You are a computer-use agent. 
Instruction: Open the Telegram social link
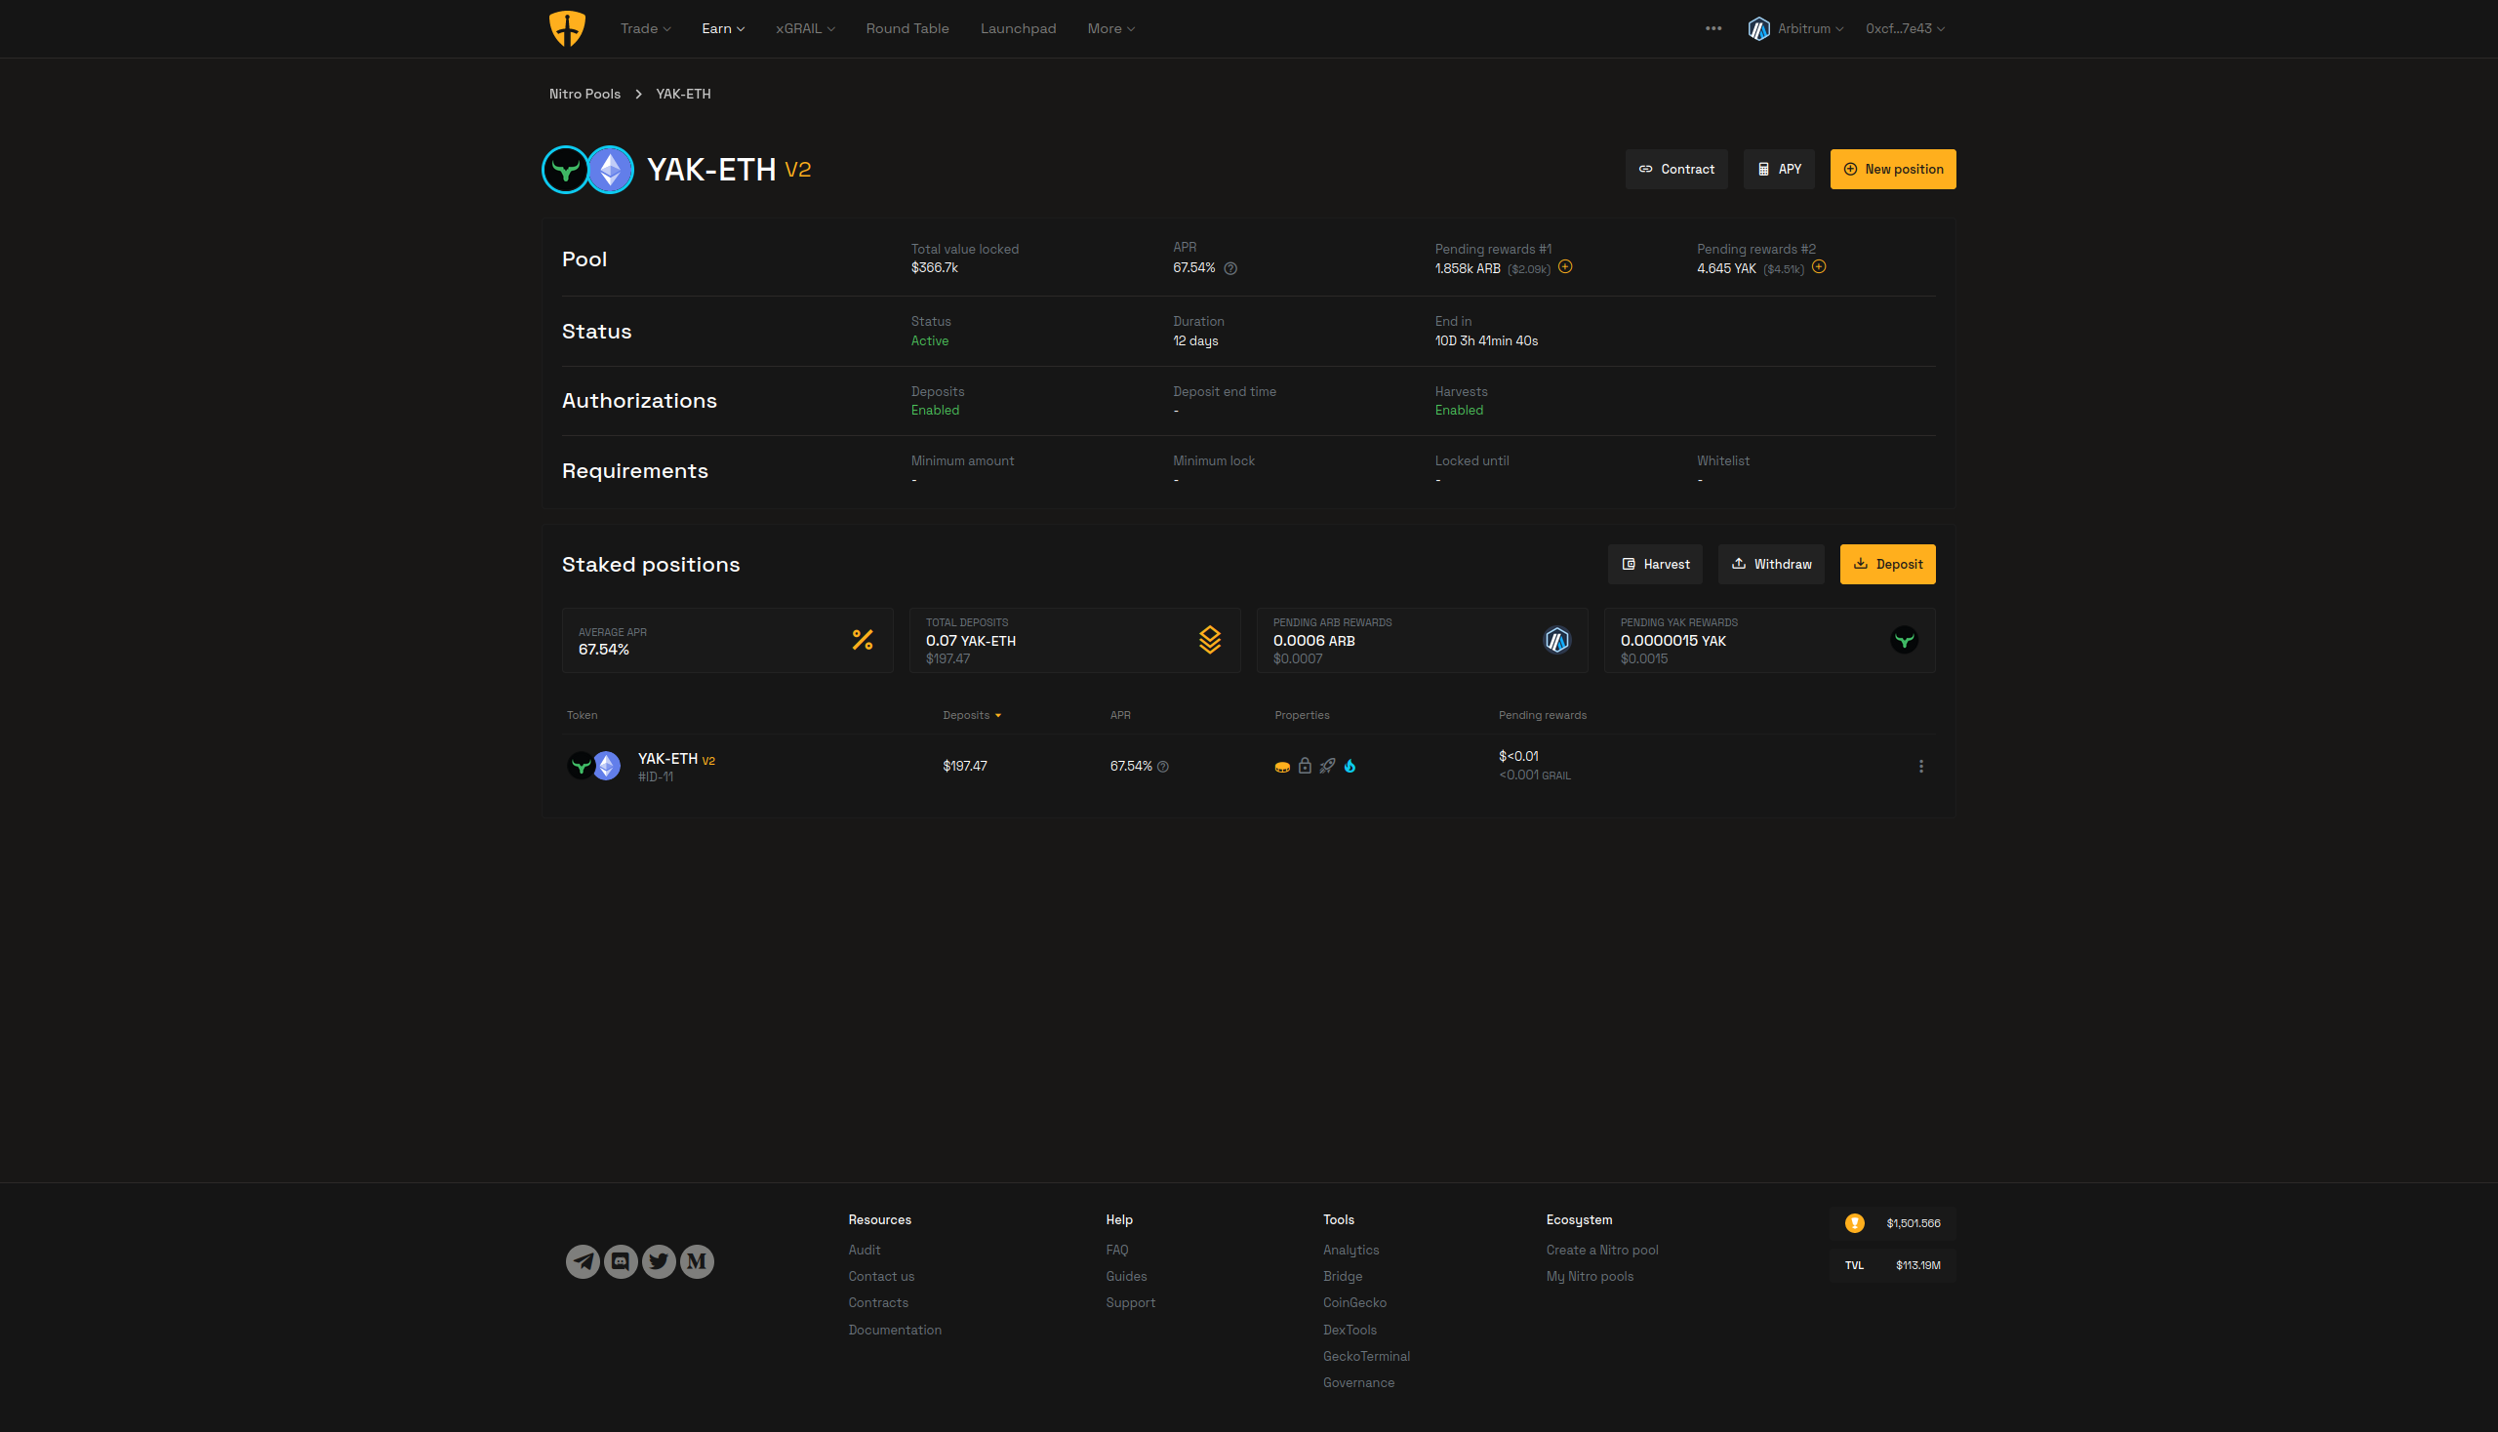(x=583, y=1261)
